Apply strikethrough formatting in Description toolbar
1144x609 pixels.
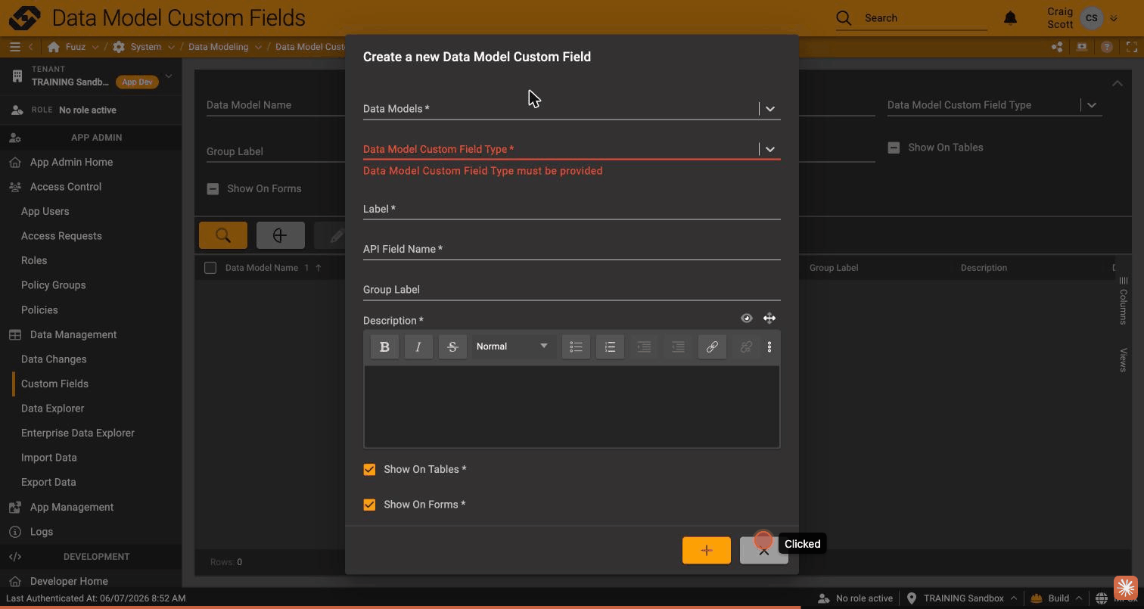pos(452,346)
